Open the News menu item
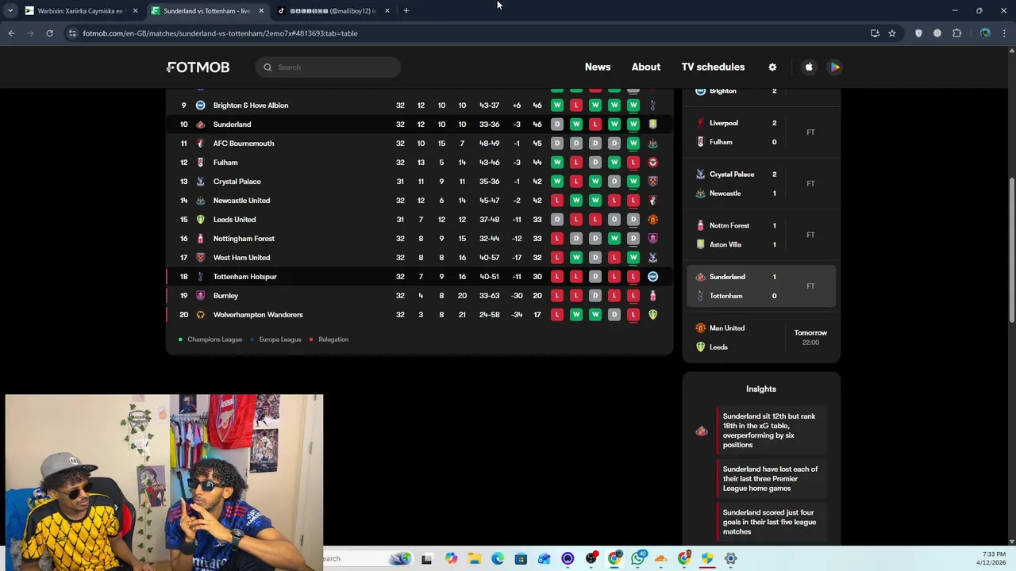 click(598, 67)
